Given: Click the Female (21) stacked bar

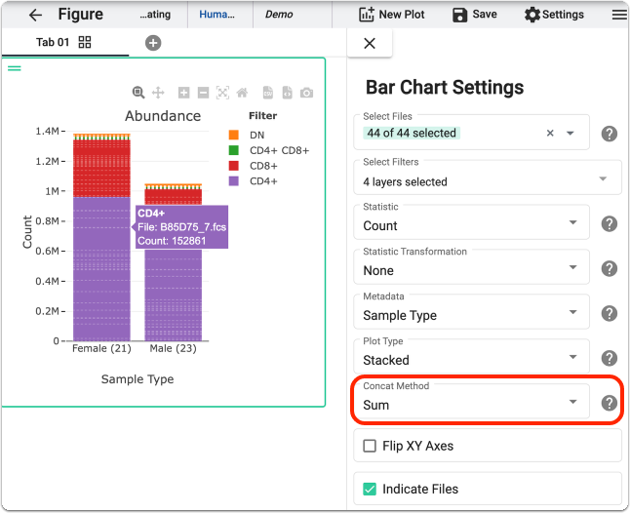Looking at the screenshot, I should point(101,237).
